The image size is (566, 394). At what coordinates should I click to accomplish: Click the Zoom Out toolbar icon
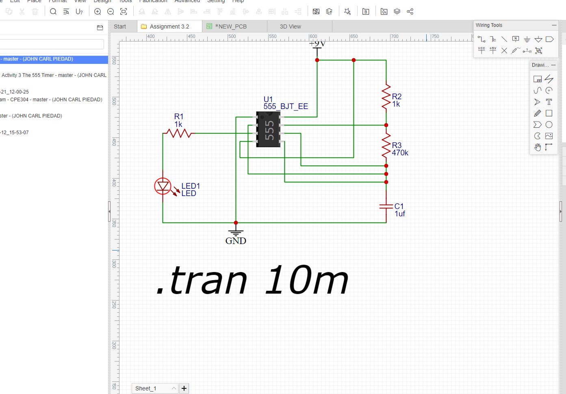tap(111, 12)
